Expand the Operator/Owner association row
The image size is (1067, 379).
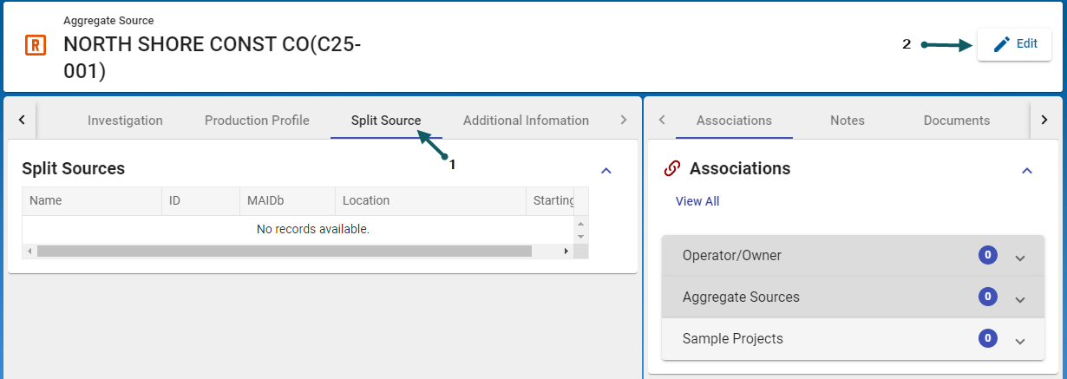1020,257
